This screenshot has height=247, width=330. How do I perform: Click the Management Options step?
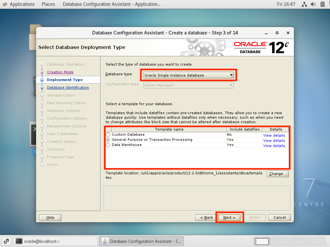[66, 126]
